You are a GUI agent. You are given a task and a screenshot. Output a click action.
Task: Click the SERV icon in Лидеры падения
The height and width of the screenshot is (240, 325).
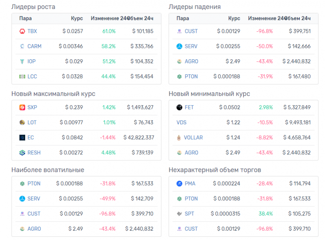coord(178,46)
